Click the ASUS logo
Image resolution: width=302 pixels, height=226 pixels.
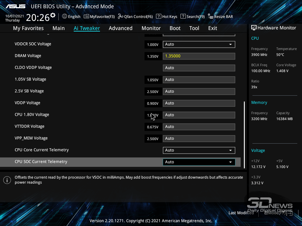(16, 6)
